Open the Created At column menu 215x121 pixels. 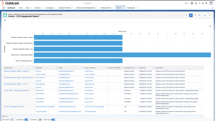click(153, 68)
